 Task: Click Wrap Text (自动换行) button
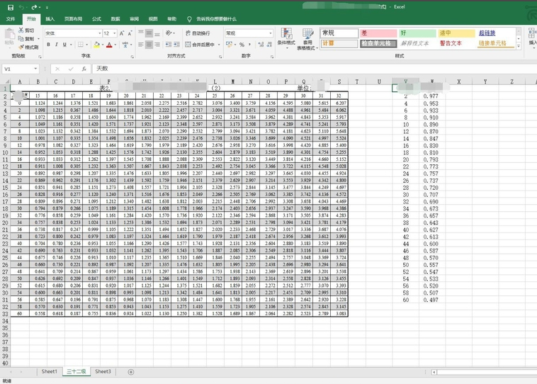pyautogui.click(x=198, y=33)
